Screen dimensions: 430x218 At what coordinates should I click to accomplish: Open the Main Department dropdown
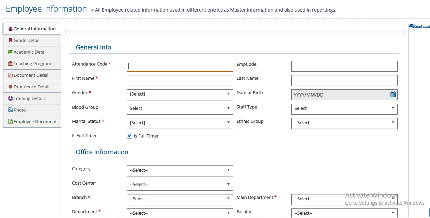pyautogui.click(x=344, y=200)
